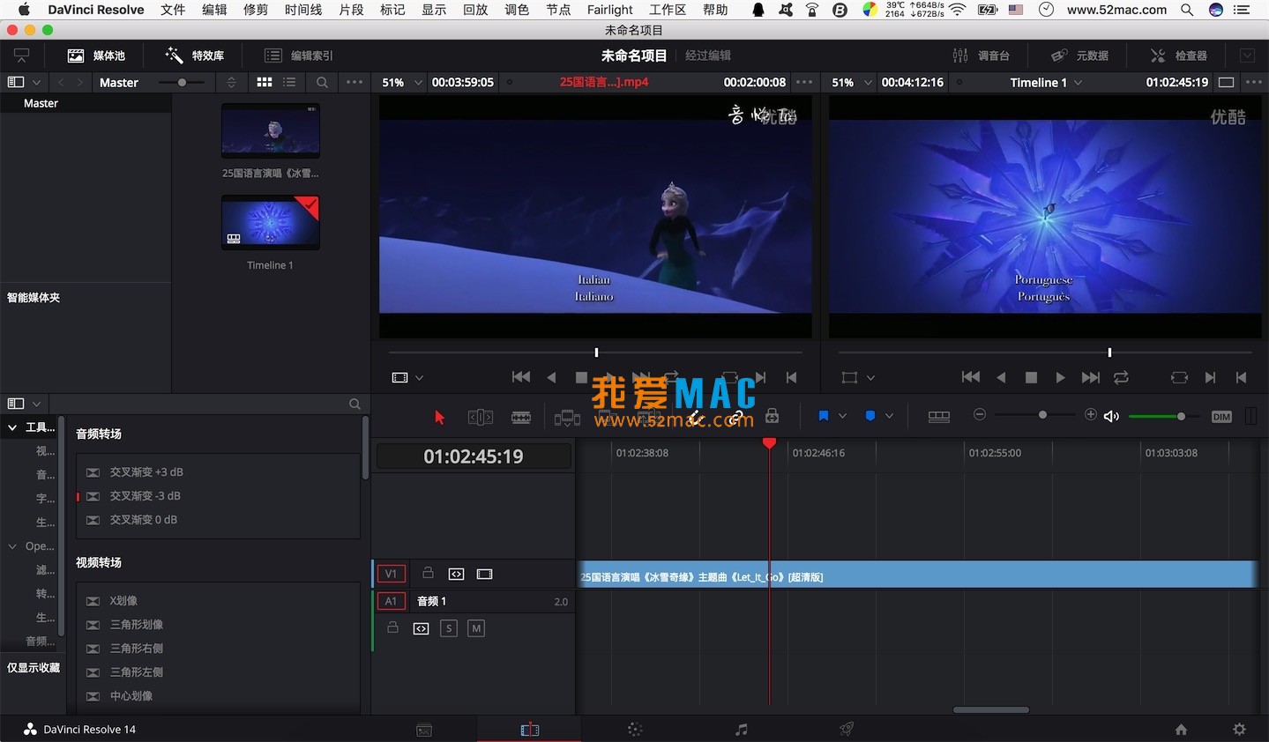Select the Timeline 1 thumbnail in media pool
The width and height of the screenshot is (1269, 742).
coord(271,222)
